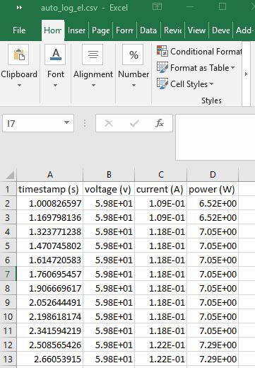
Task: Click the enter formula checkmark icon
Action: pos(134,123)
